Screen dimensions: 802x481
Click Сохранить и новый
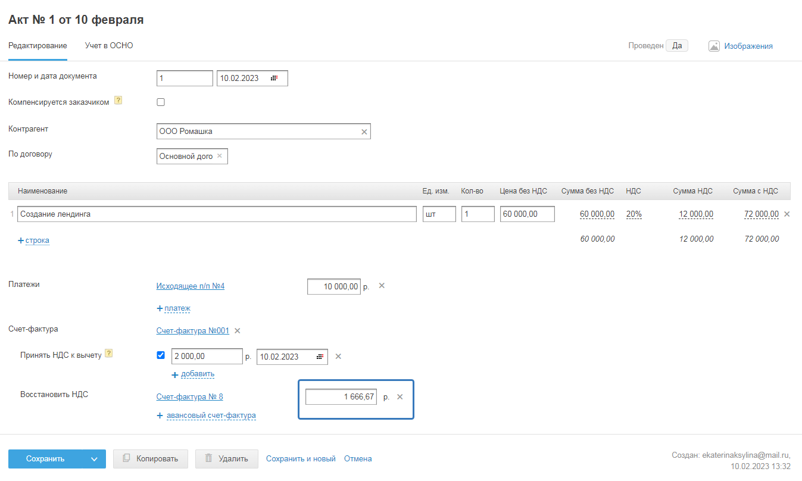click(x=301, y=459)
